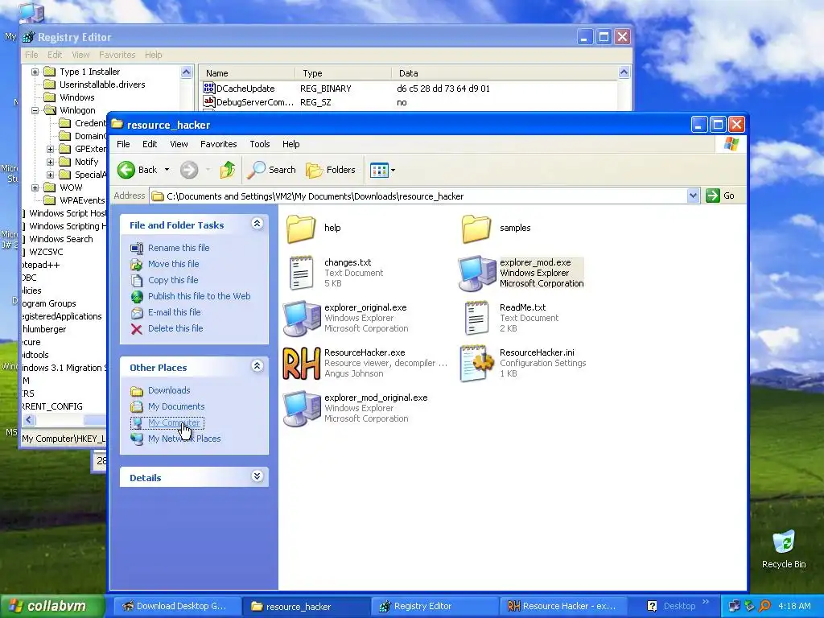The image size is (824, 618).
Task: Select the Userinstallable.drivers registry key
Action: tap(102, 84)
